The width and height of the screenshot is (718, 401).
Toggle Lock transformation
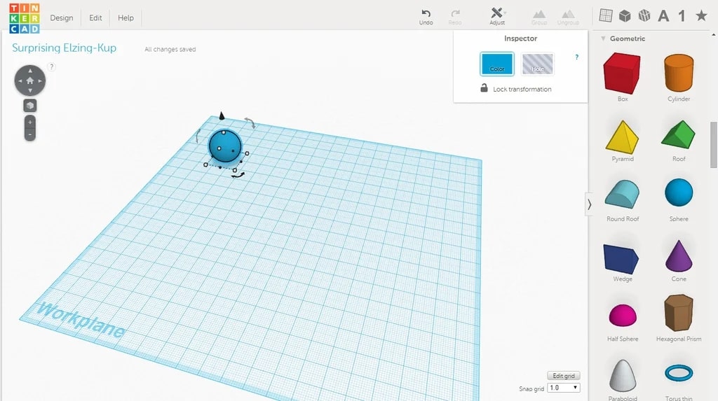(x=515, y=89)
